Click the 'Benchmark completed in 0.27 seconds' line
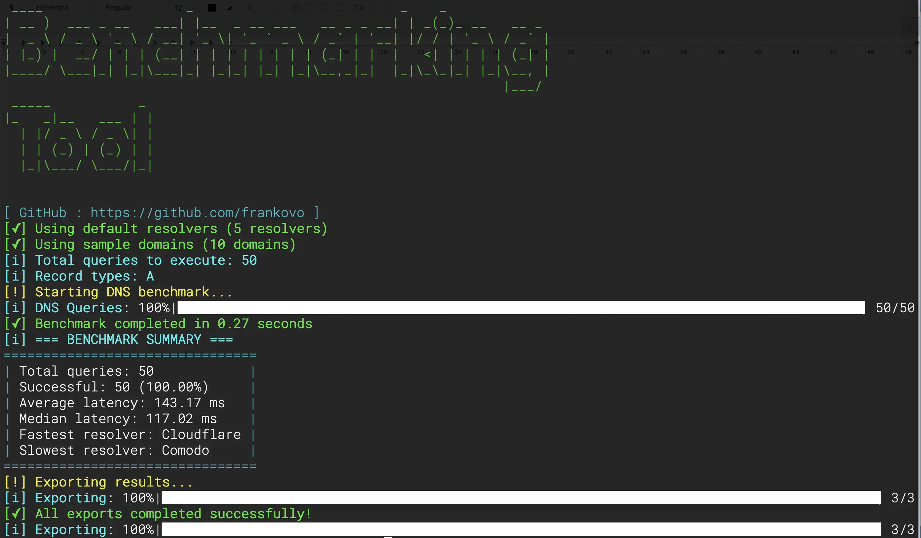Screen dimensions: 921x538 (174, 323)
